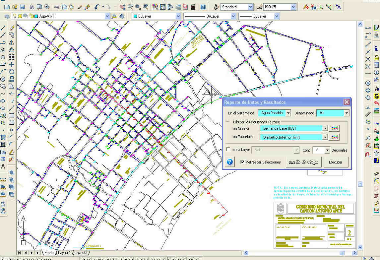Select the Line tool in the draw toolbar

3,28
